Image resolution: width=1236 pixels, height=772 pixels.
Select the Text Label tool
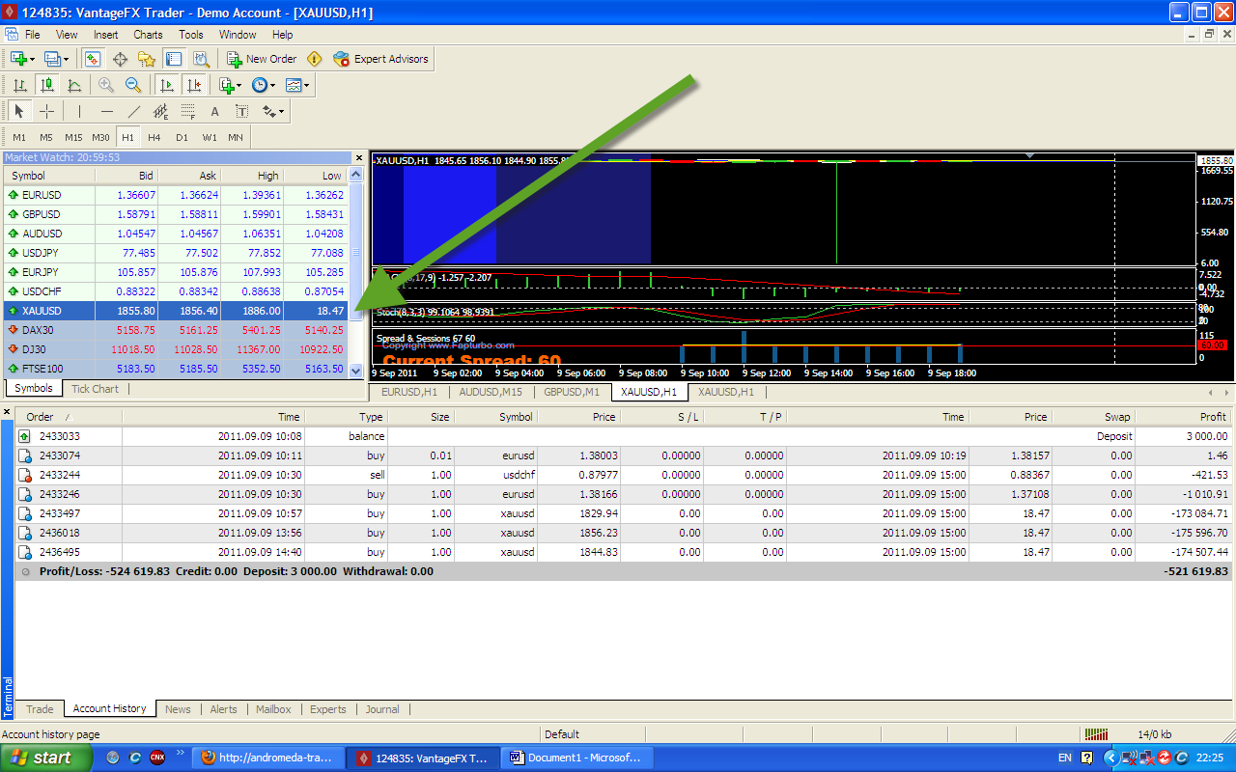click(x=242, y=111)
